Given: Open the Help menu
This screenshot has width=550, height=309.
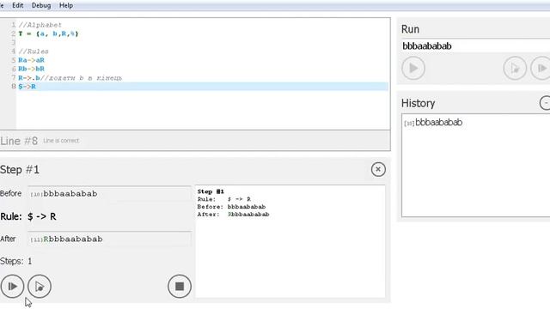Looking at the screenshot, I should (66, 6).
